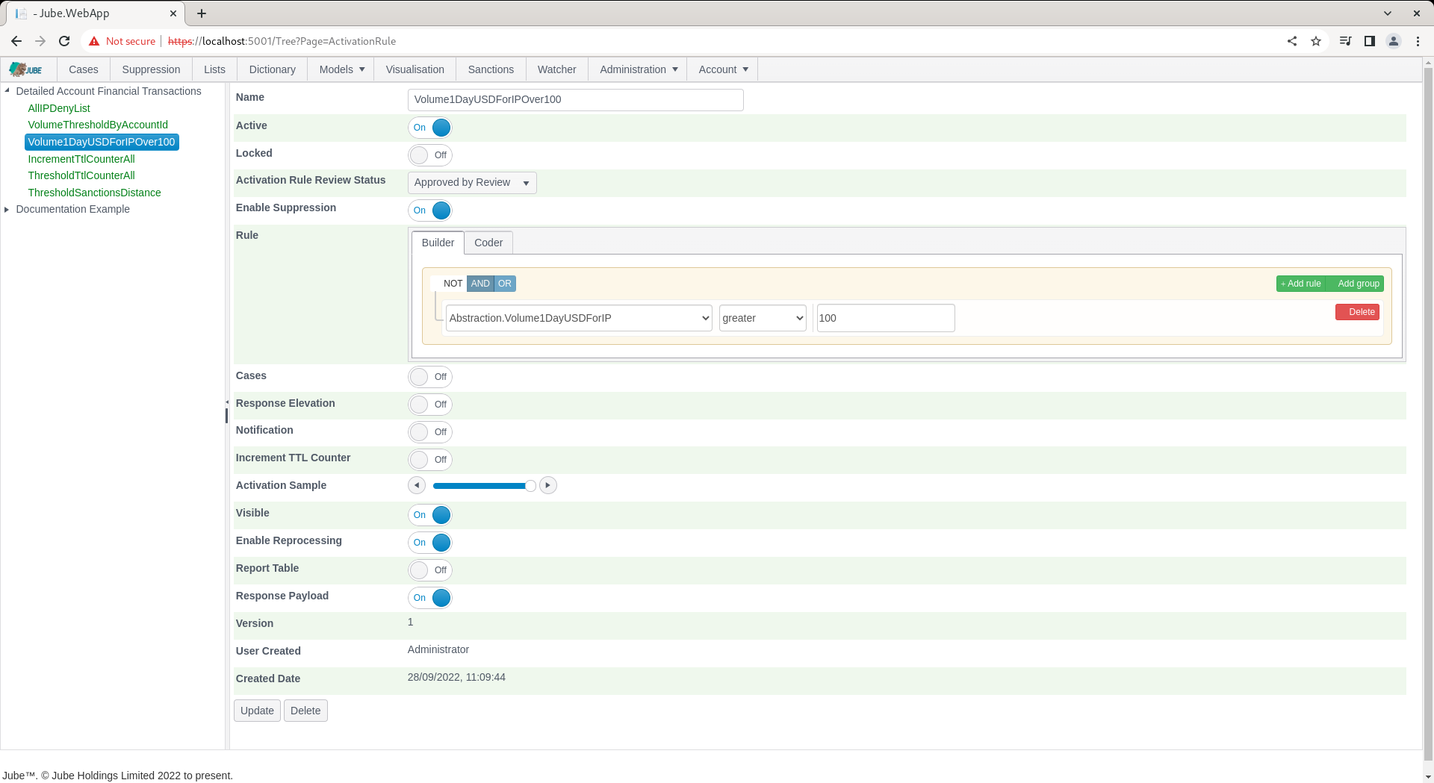Viewport: 1434px width, 783px height.
Task: Turn off Response Payload switch
Action: click(430, 598)
